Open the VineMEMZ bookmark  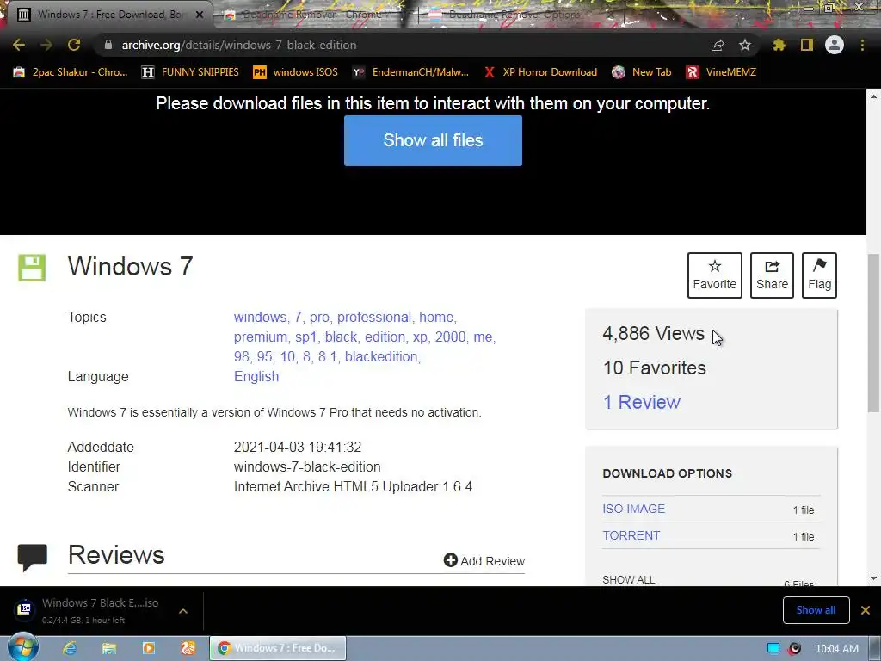coord(722,72)
